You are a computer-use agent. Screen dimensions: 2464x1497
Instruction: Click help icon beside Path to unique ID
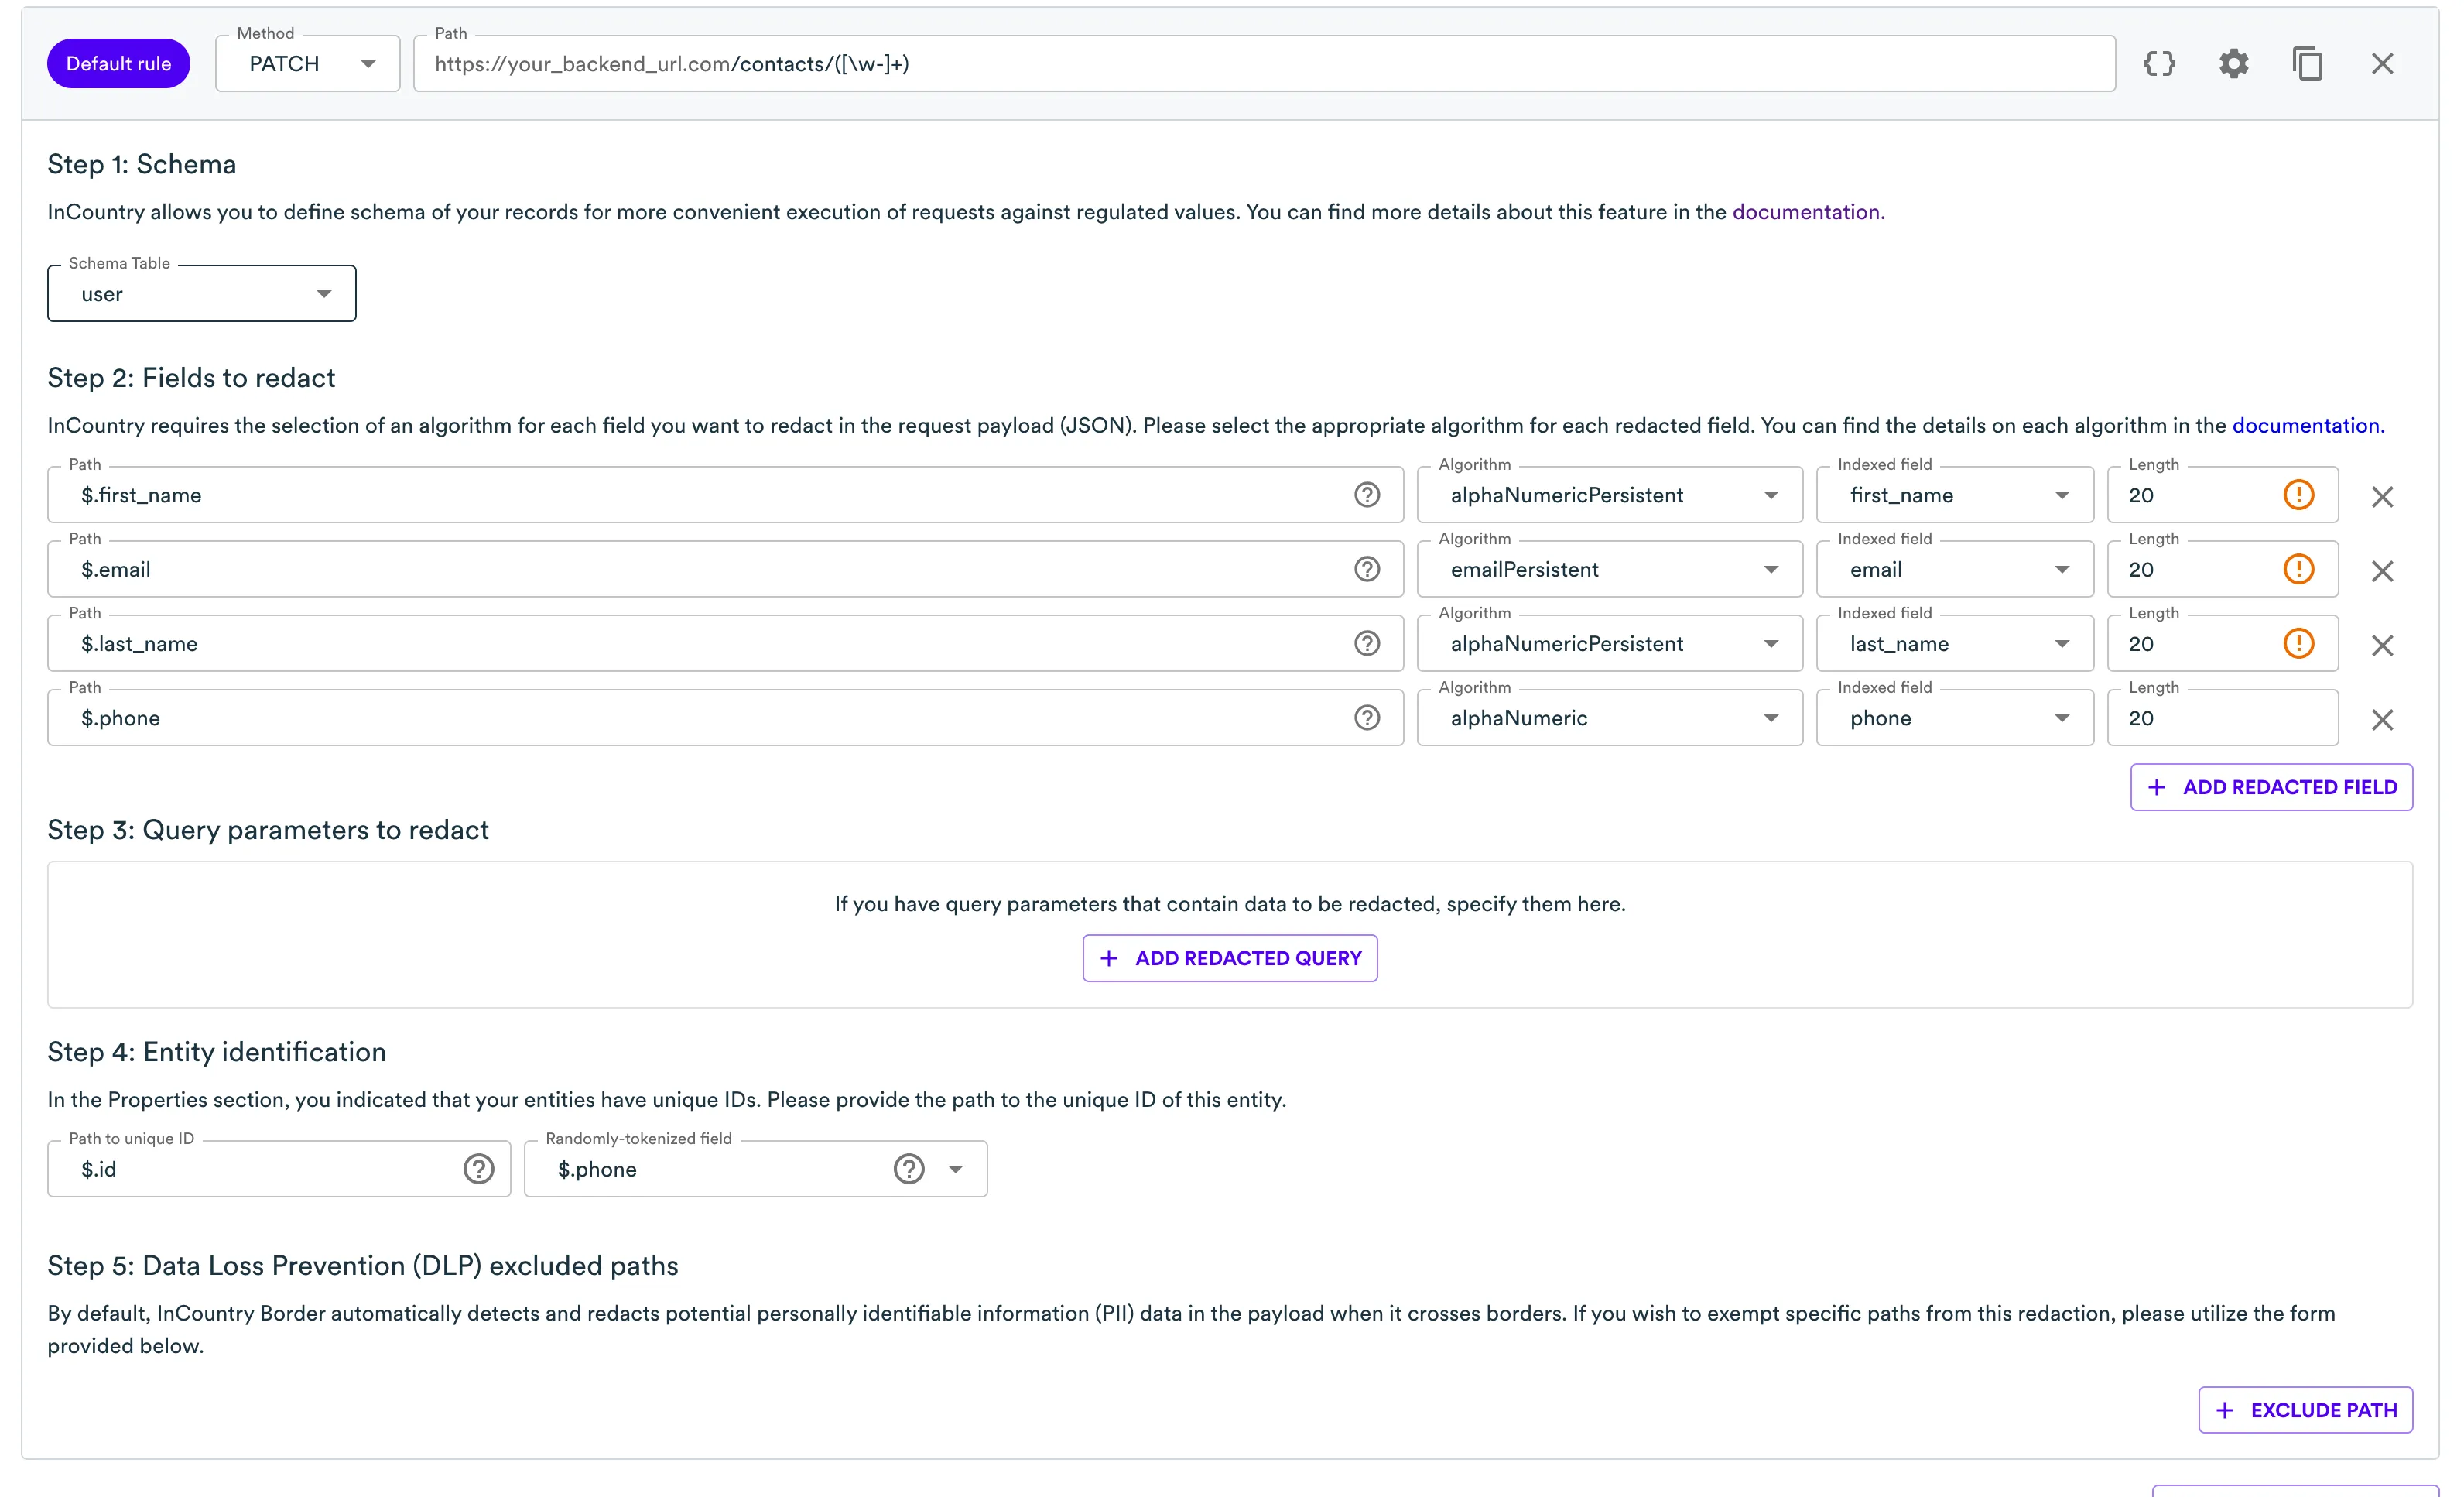click(478, 1169)
